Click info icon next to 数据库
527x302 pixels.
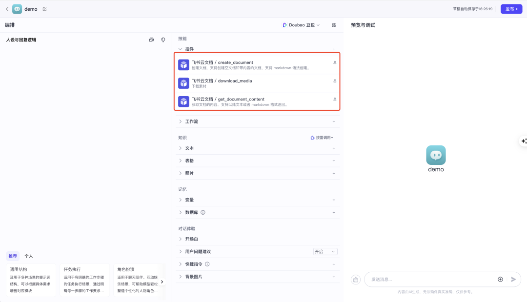(203, 212)
